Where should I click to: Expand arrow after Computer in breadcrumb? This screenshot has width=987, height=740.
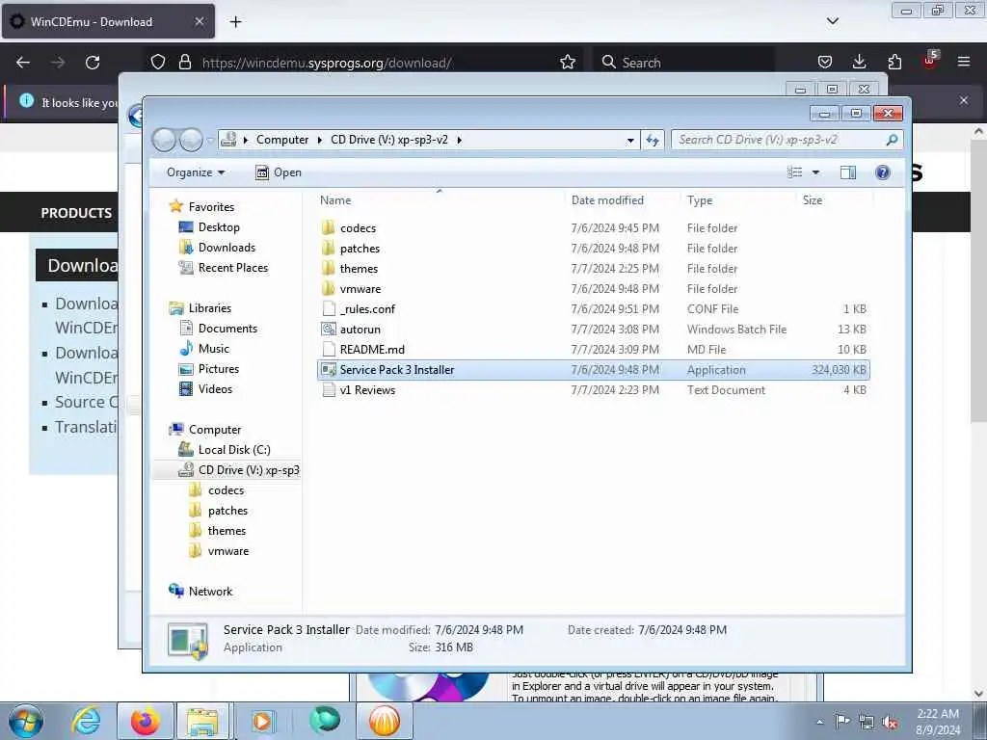[x=320, y=140]
